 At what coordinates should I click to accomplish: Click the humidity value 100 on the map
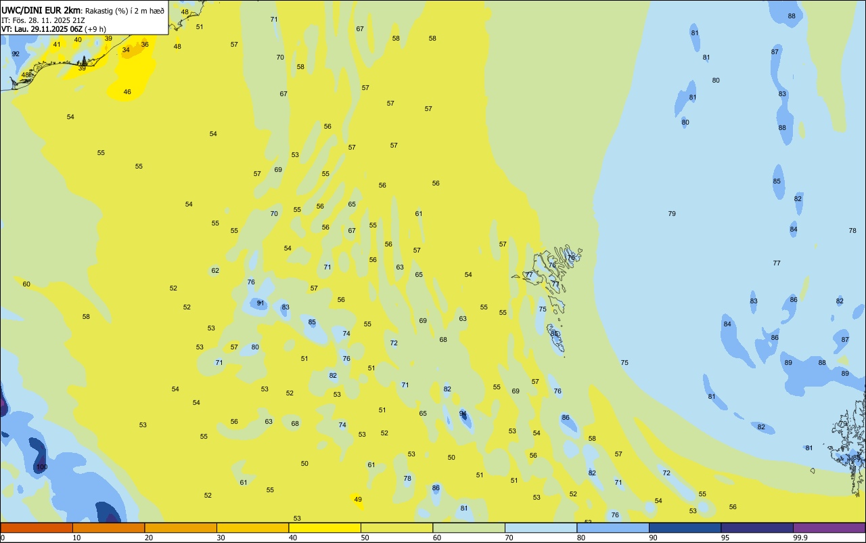(x=41, y=467)
